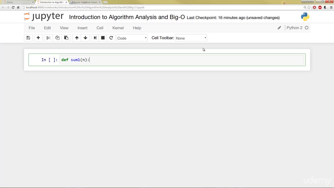
Task: Click into the def sum1(n) code cell
Action: click(182, 60)
